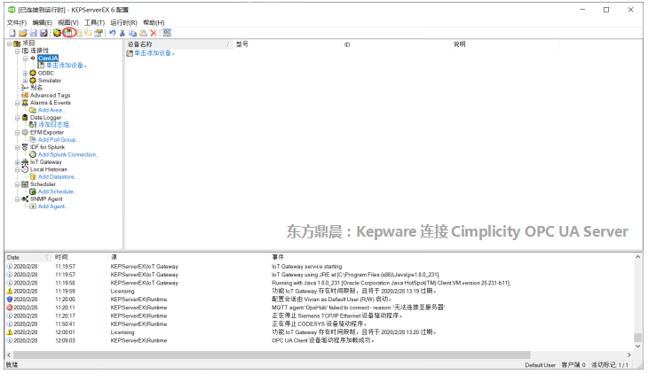Click the 添加日志组 link
The image size is (648, 374).
point(55,125)
